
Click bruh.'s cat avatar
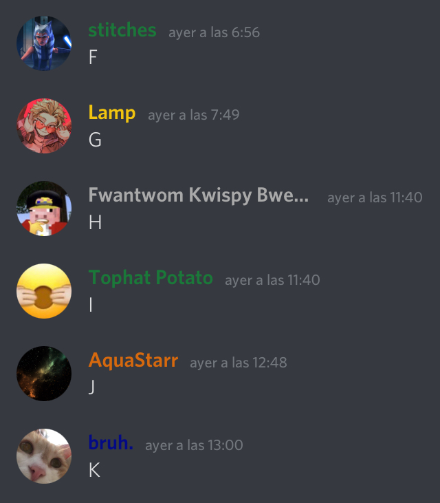(x=44, y=456)
